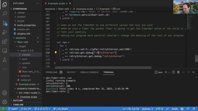This screenshot has height=111, width=198.
Task: Open the Extensions view
Action: coord(5,41)
